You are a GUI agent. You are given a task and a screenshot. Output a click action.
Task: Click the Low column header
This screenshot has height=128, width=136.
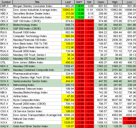pos(129,2)
